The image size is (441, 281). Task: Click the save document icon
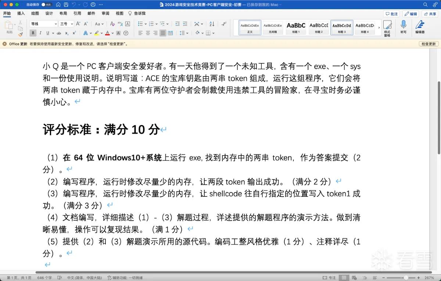click(x=66, y=4)
